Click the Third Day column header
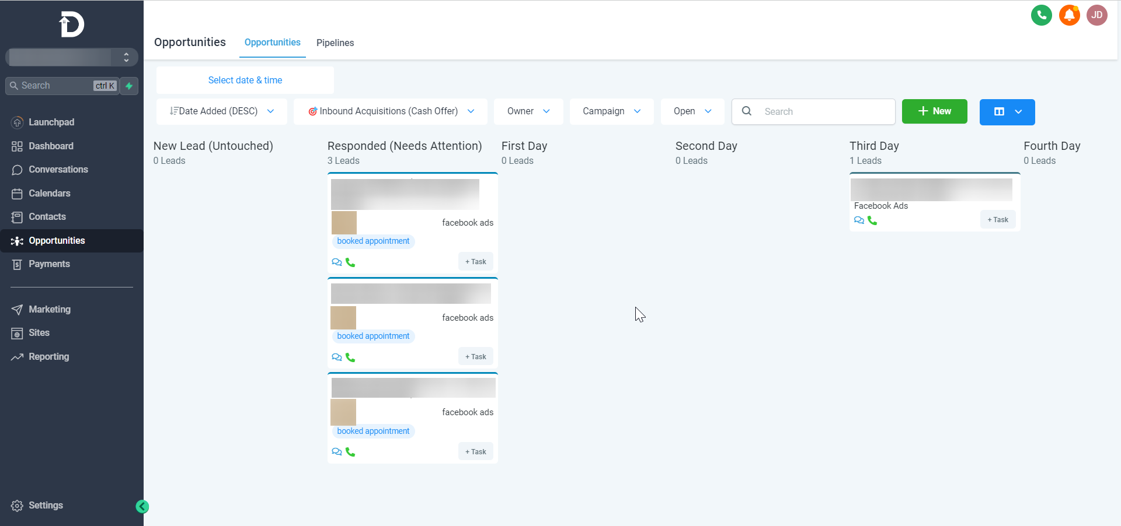The height and width of the screenshot is (526, 1121). coord(874,146)
